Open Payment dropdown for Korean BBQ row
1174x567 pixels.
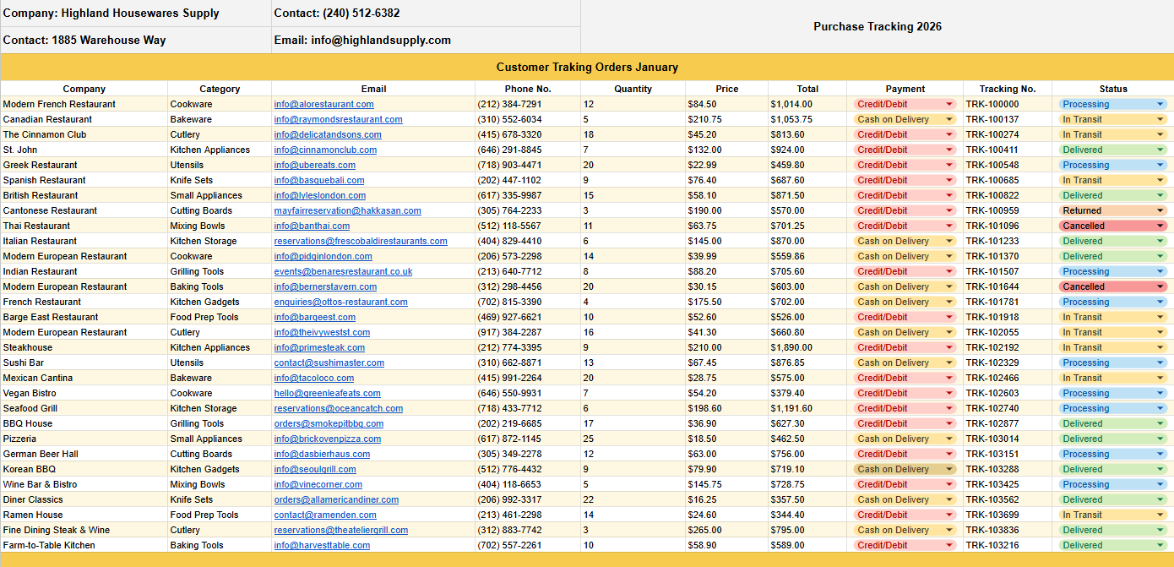click(x=905, y=469)
